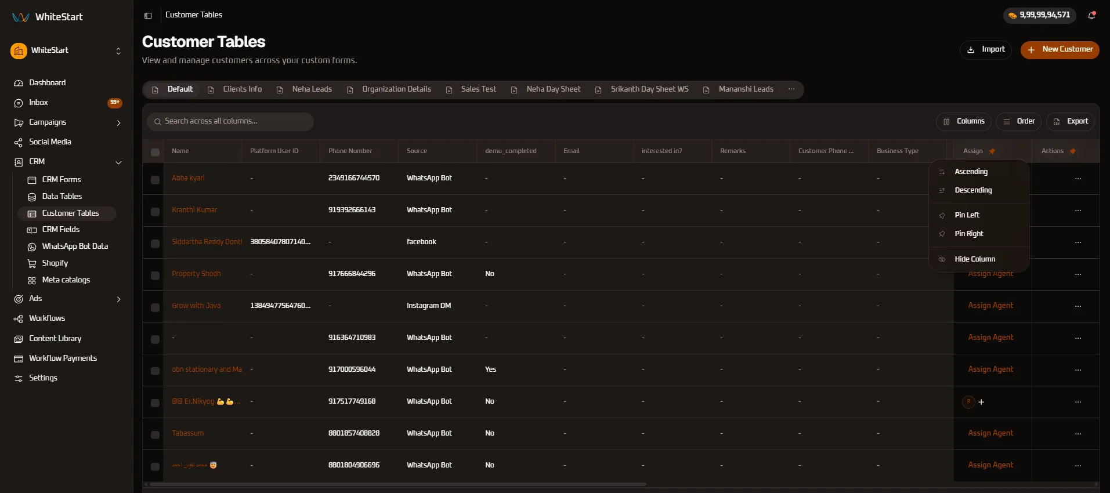Toggle the sidebar panel icon
This screenshot has width=1110, height=493.
pos(148,16)
